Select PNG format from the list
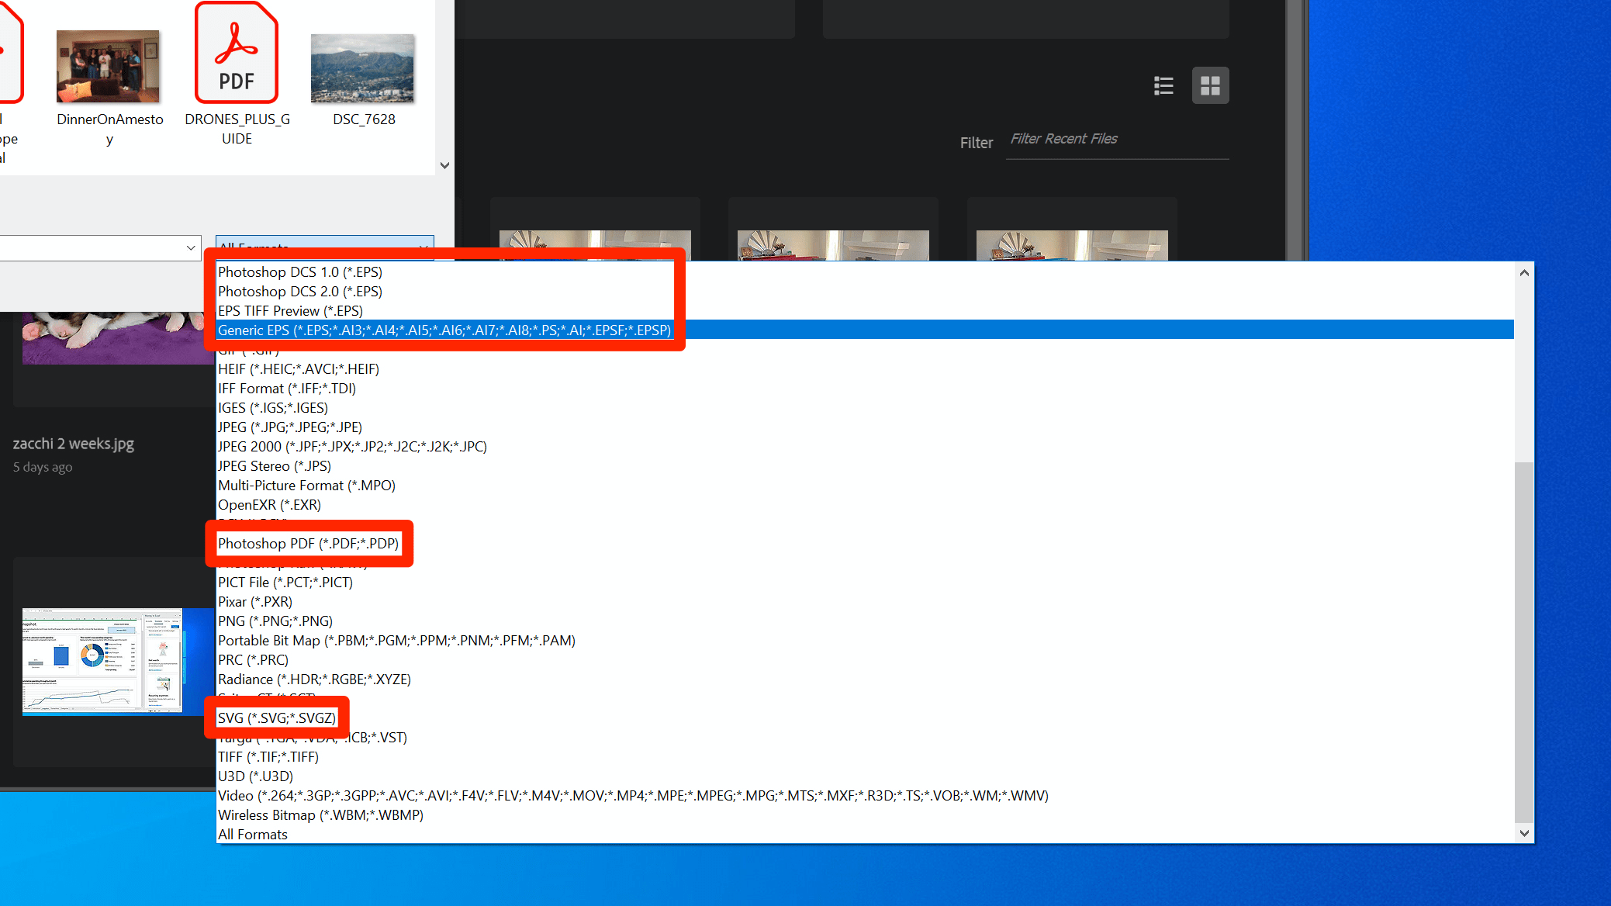 click(x=275, y=621)
